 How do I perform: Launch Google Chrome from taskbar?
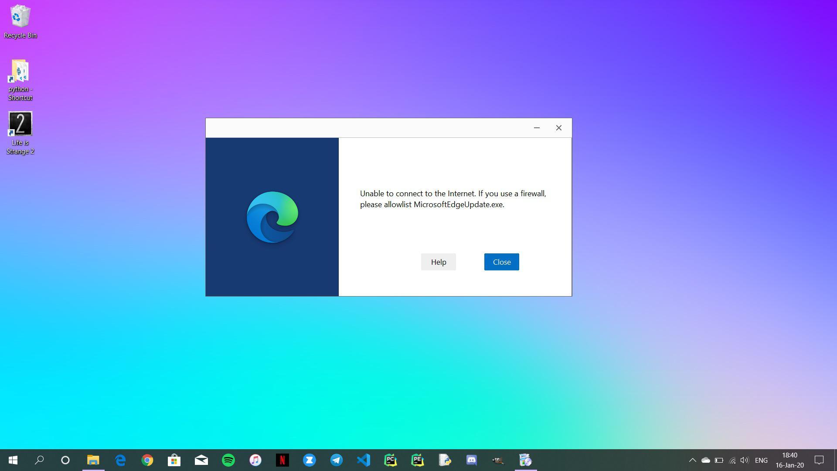[147, 460]
